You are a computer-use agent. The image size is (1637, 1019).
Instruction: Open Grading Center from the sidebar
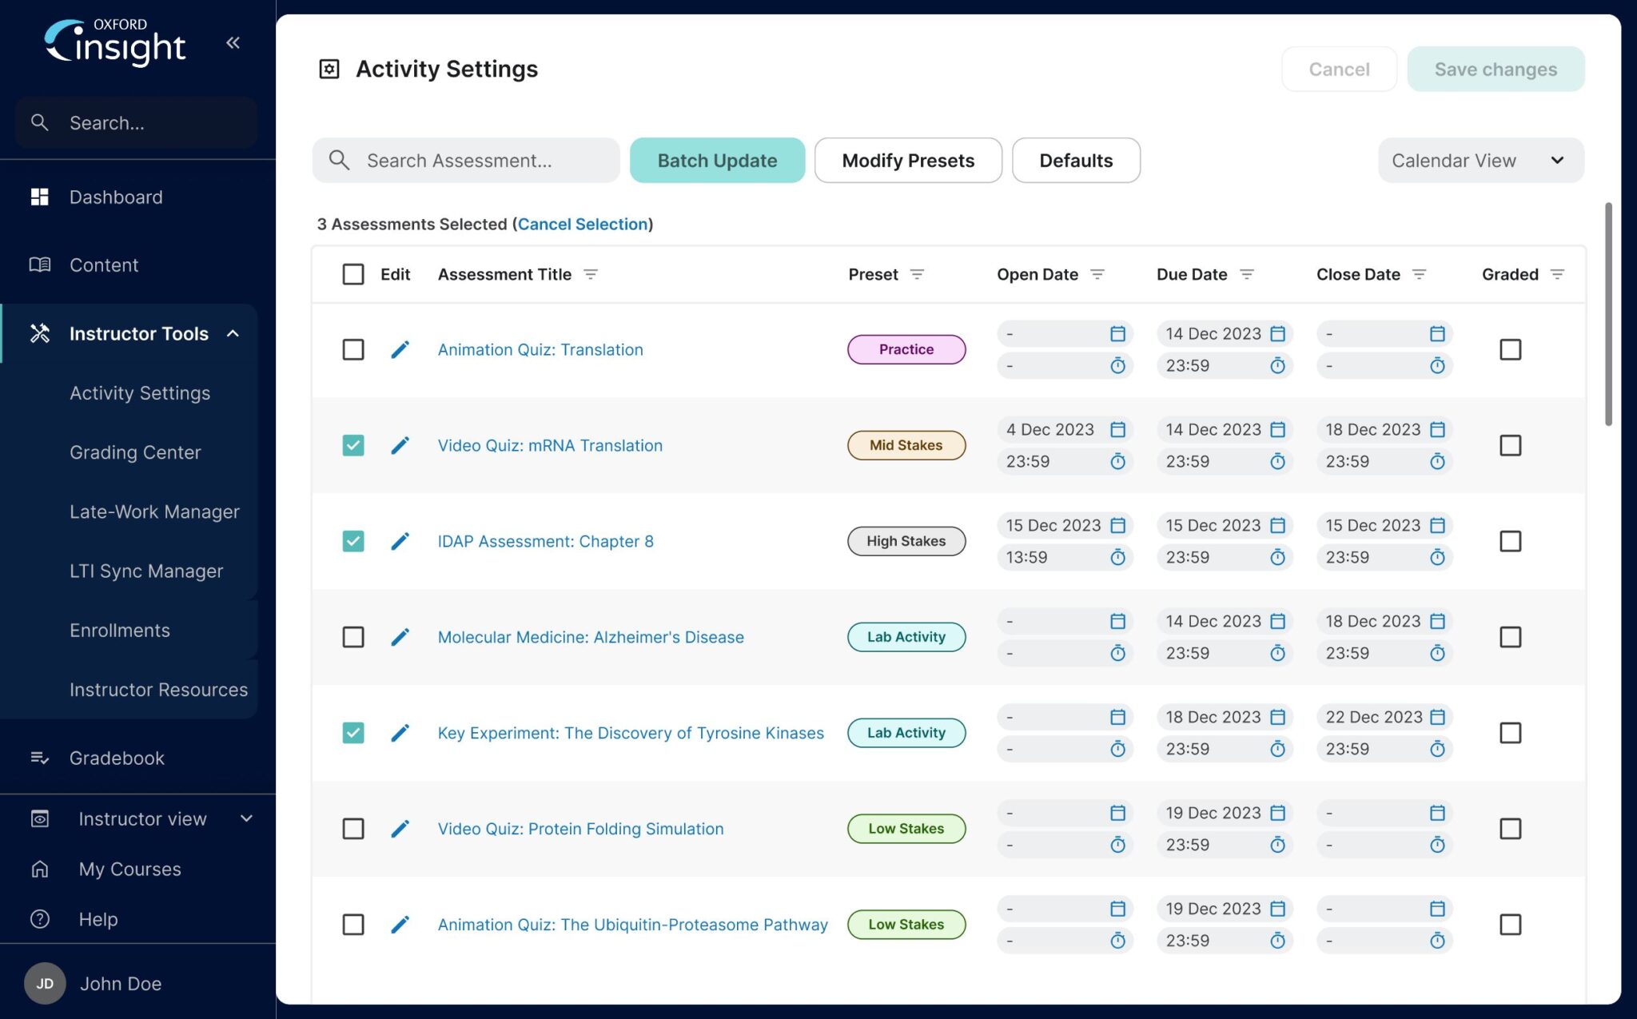tap(135, 452)
